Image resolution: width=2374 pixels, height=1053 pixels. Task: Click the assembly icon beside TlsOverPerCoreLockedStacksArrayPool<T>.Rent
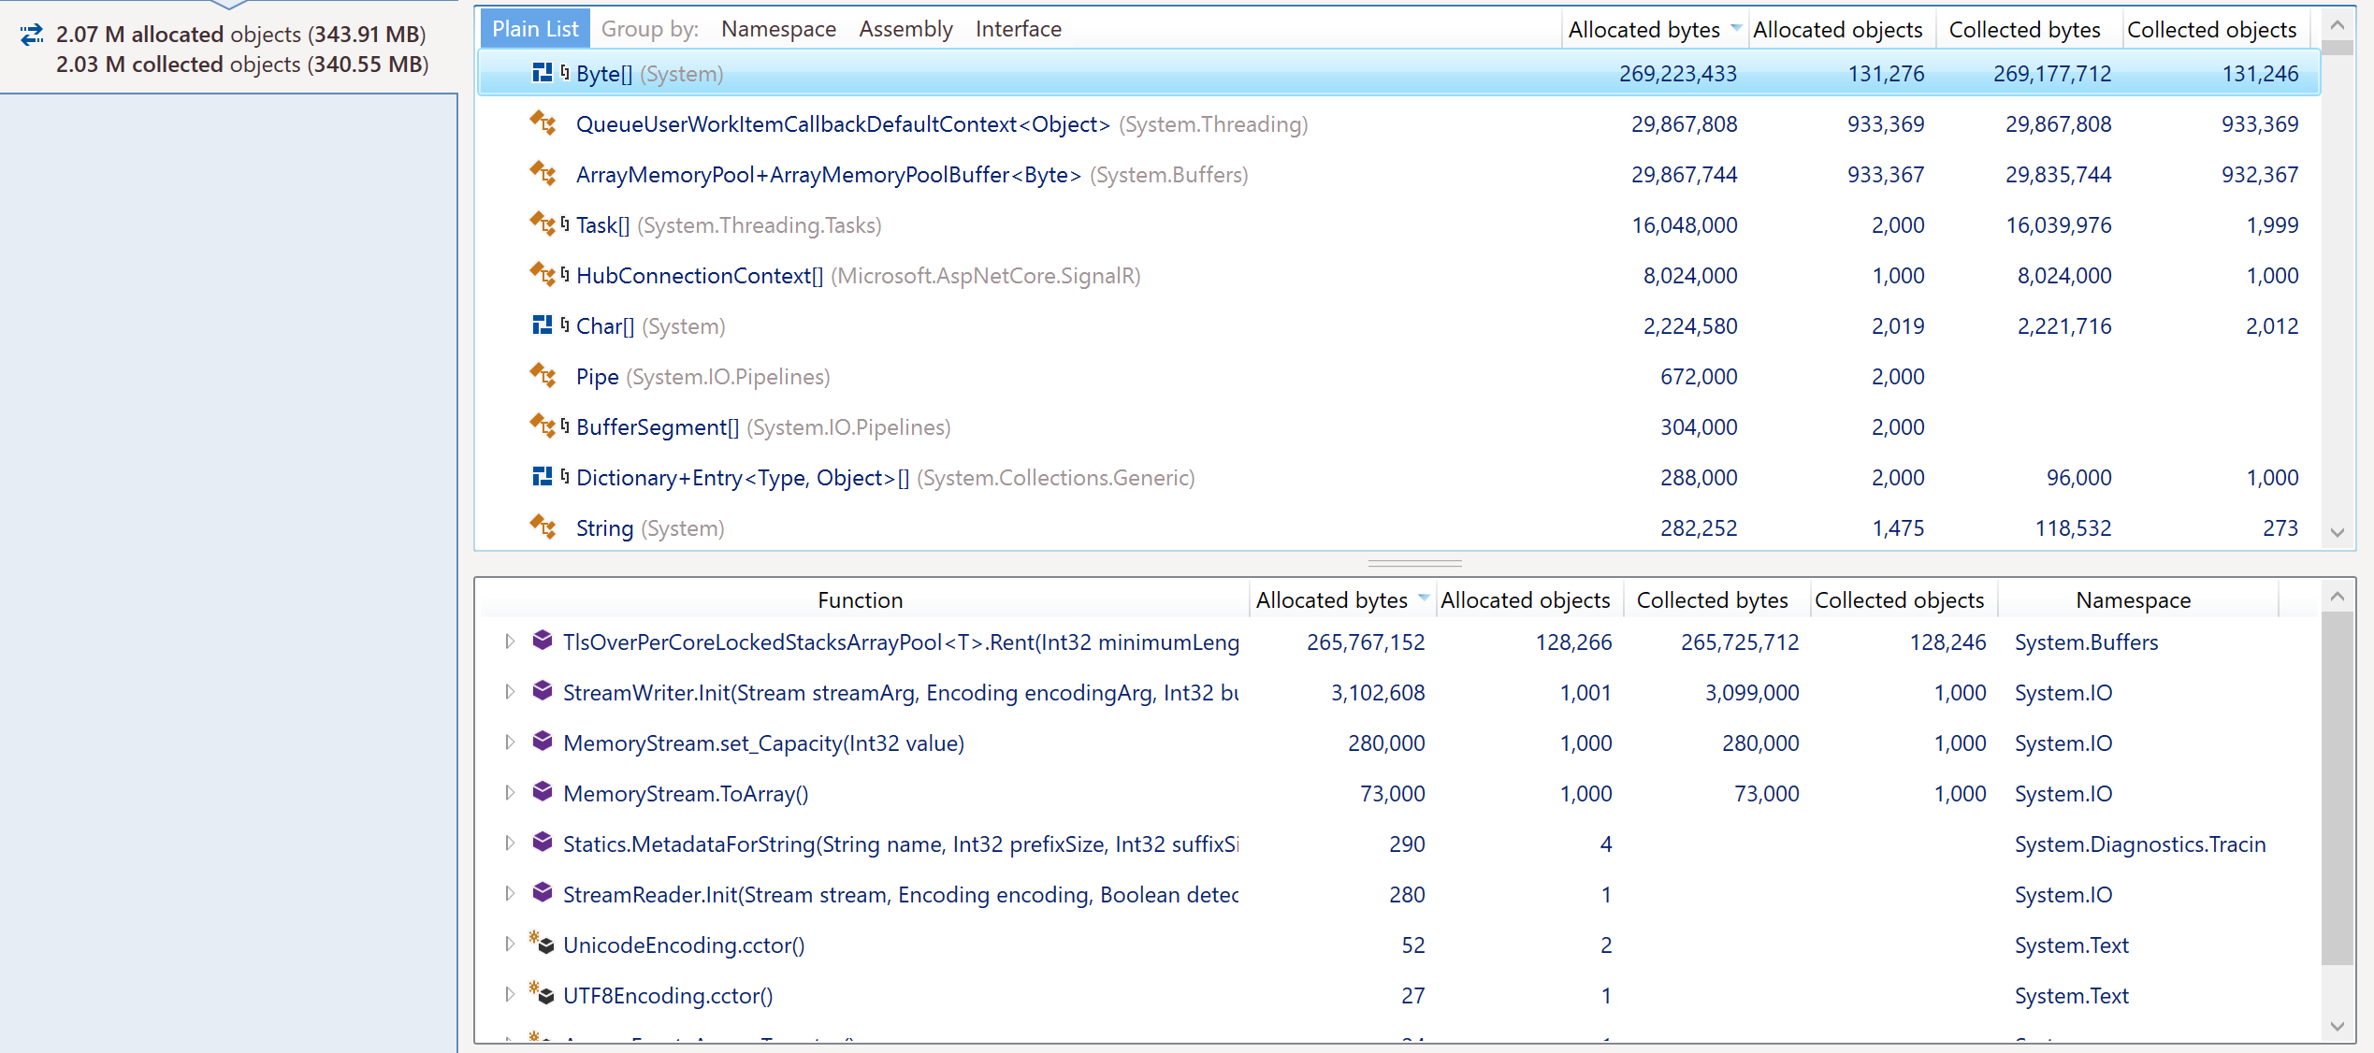point(543,642)
